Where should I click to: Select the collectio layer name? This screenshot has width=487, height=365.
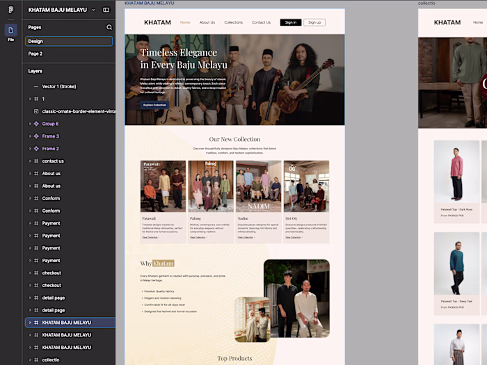pos(51,360)
